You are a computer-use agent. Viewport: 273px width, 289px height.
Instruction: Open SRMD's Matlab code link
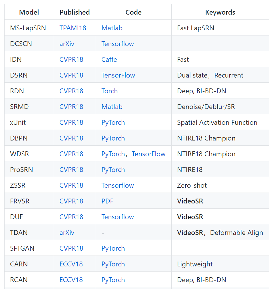112,107
